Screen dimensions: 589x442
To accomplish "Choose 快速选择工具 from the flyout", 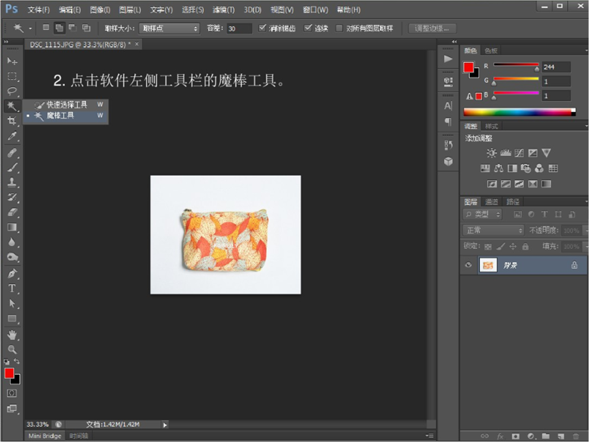I will [x=67, y=105].
